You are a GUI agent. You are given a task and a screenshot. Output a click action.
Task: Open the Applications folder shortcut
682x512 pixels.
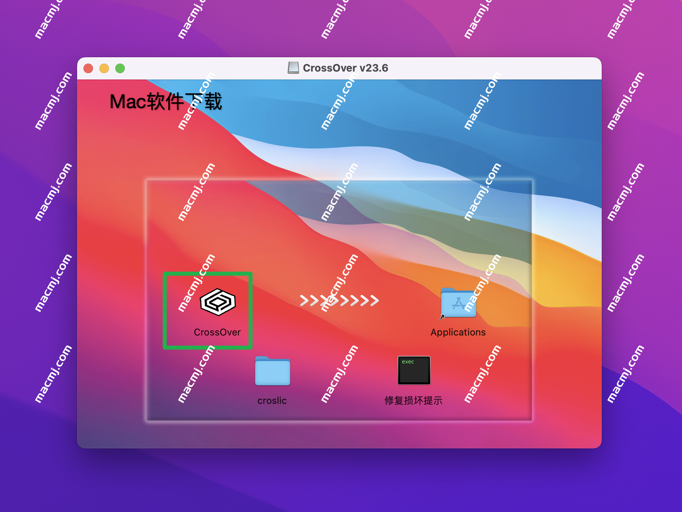click(x=458, y=303)
